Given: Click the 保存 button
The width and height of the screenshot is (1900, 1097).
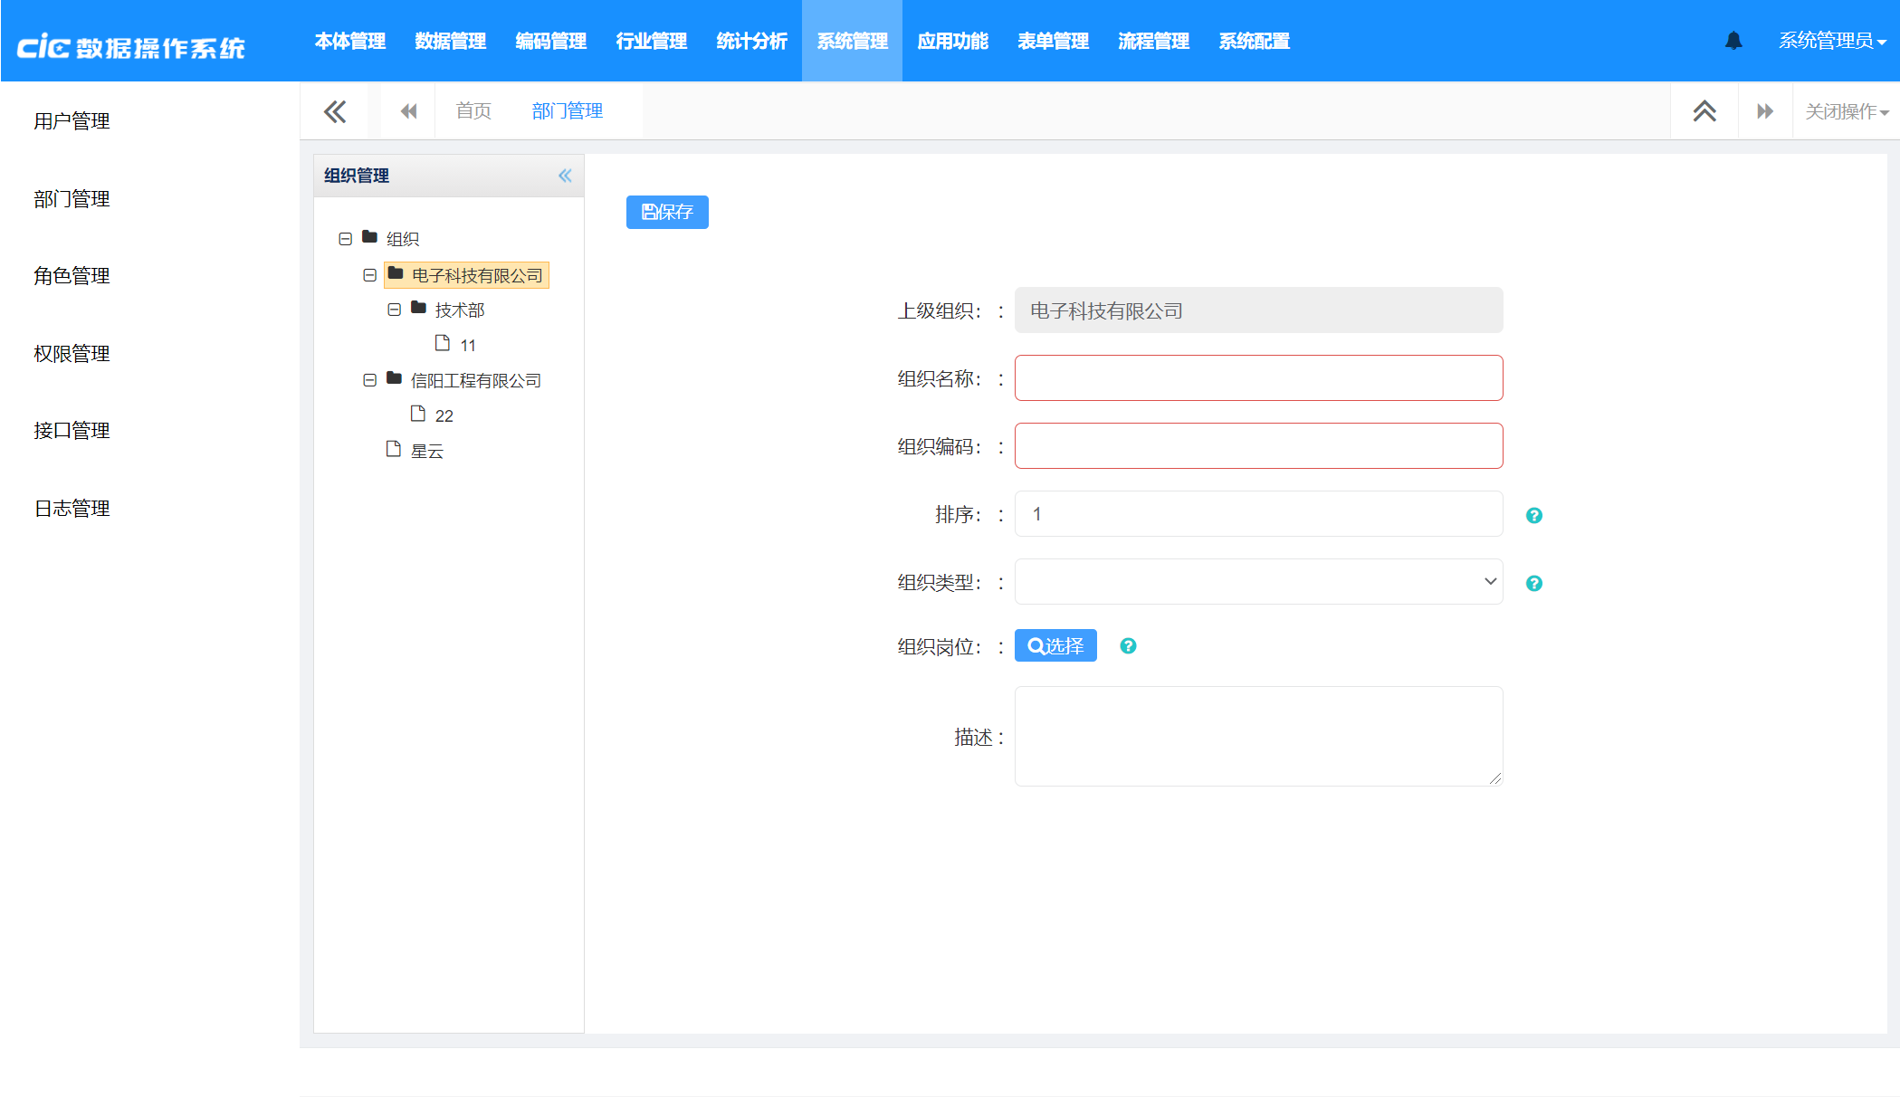Looking at the screenshot, I should point(667,212).
